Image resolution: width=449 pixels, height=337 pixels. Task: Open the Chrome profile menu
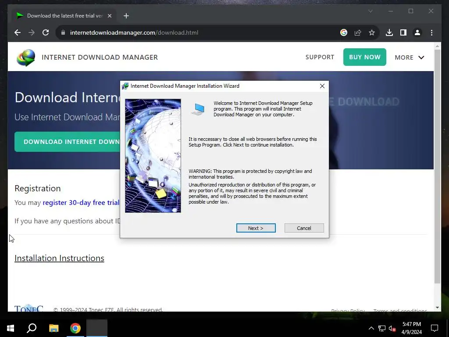click(x=417, y=32)
